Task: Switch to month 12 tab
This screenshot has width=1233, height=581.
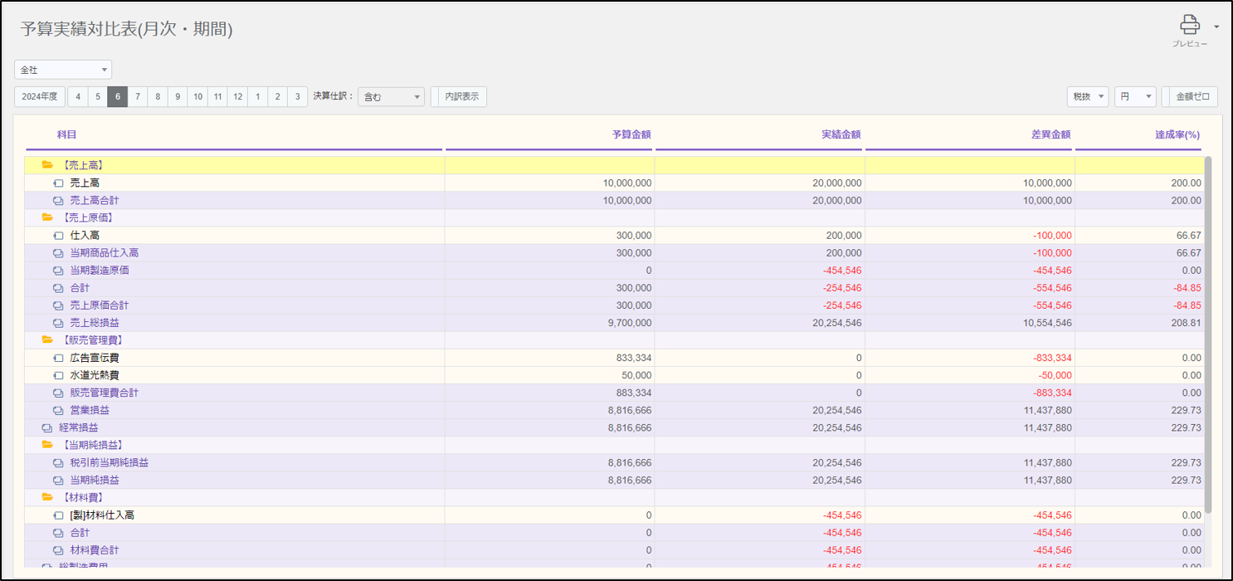Action: click(x=237, y=96)
